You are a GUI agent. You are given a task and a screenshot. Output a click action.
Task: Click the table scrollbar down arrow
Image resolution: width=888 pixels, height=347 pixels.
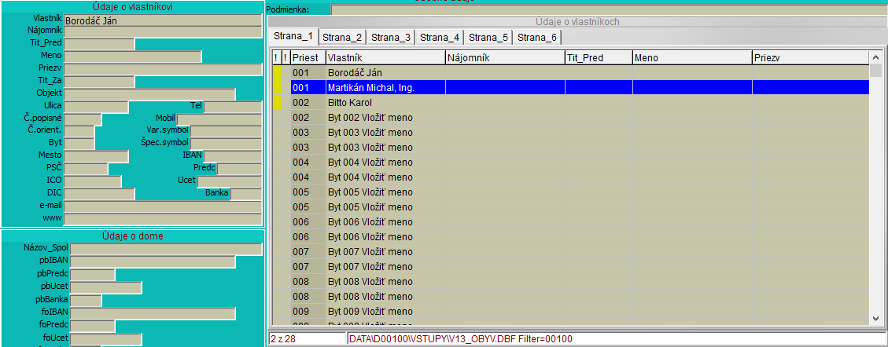(x=875, y=318)
